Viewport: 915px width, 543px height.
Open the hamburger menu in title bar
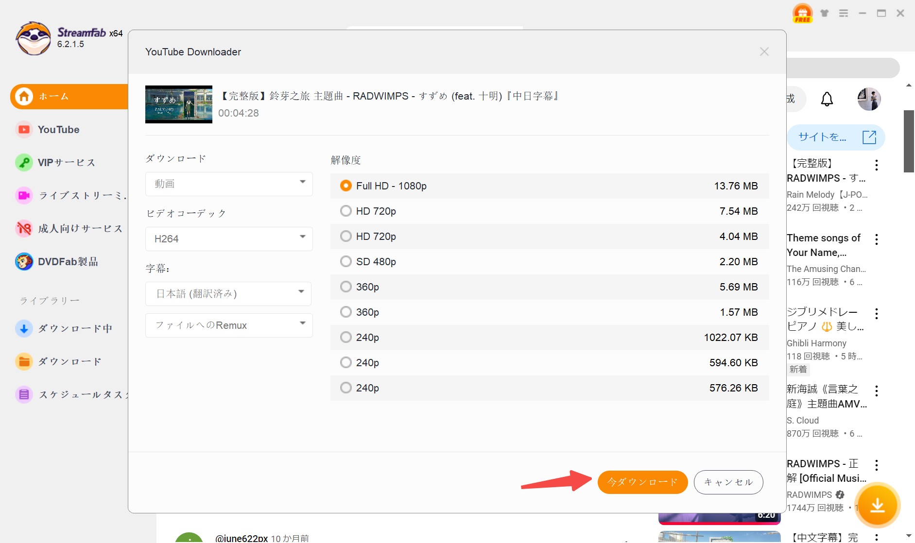coord(844,13)
